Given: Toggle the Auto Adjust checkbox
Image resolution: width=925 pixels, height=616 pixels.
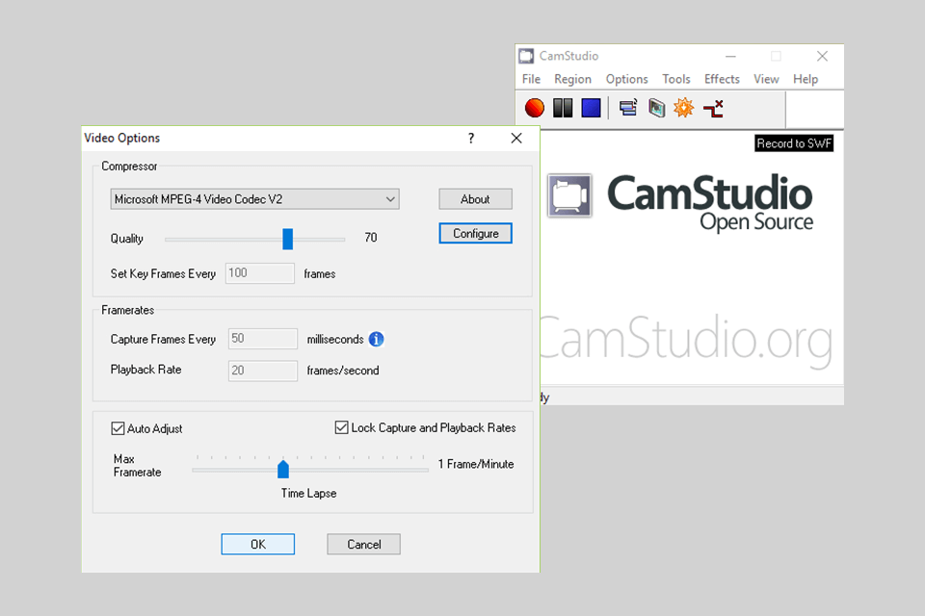Looking at the screenshot, I should (x=118, y=428).
